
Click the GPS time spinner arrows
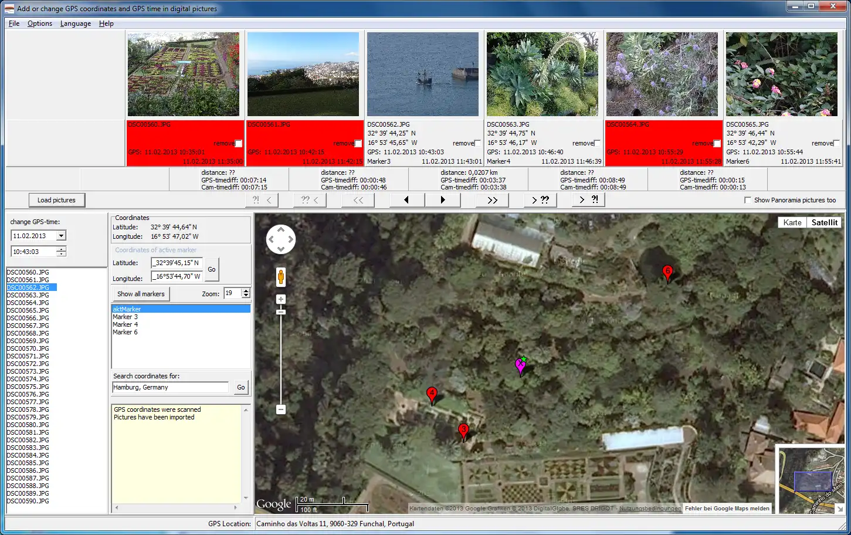(x=61, y=252)
